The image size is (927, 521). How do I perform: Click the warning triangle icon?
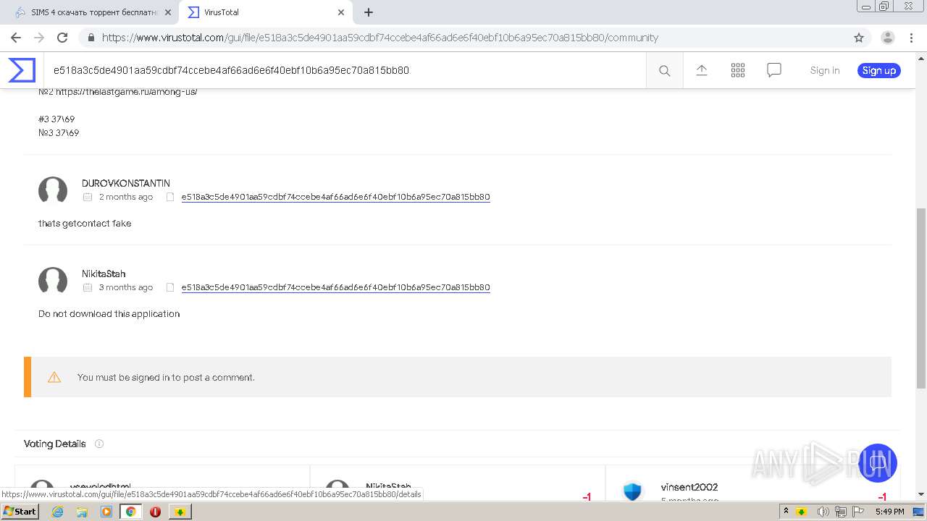[x=54, y=377]
